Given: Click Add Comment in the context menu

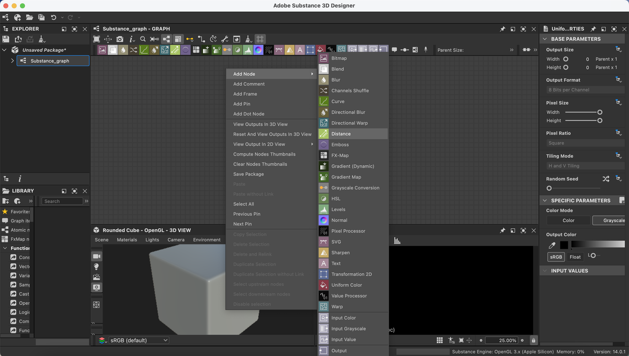Looking at the screenshot, I should [248, 84].
